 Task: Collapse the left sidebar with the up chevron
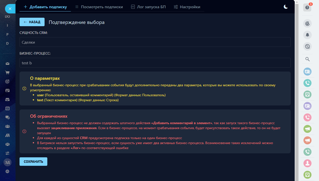[8, 171]
